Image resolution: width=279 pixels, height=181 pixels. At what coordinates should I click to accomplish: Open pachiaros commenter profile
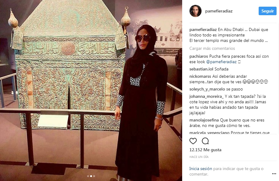pos(199,56)
